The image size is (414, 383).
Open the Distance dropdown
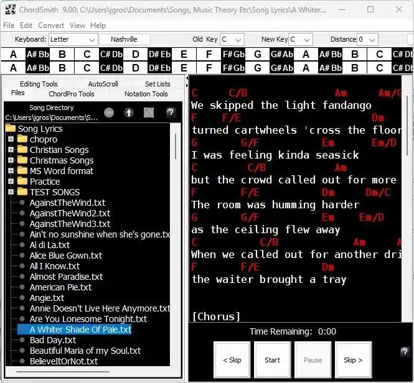pos(367,40)
